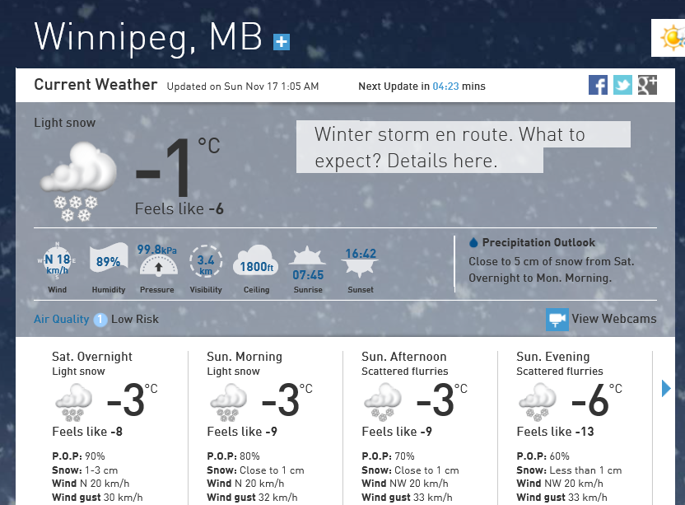685x505 pixels.
Task: Click the wind compass icon
Action: [x=57, y=262]
